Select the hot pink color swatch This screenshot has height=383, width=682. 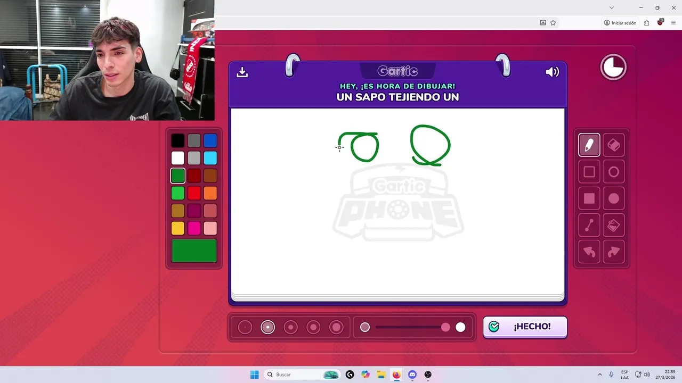click(x=194, y=228)
